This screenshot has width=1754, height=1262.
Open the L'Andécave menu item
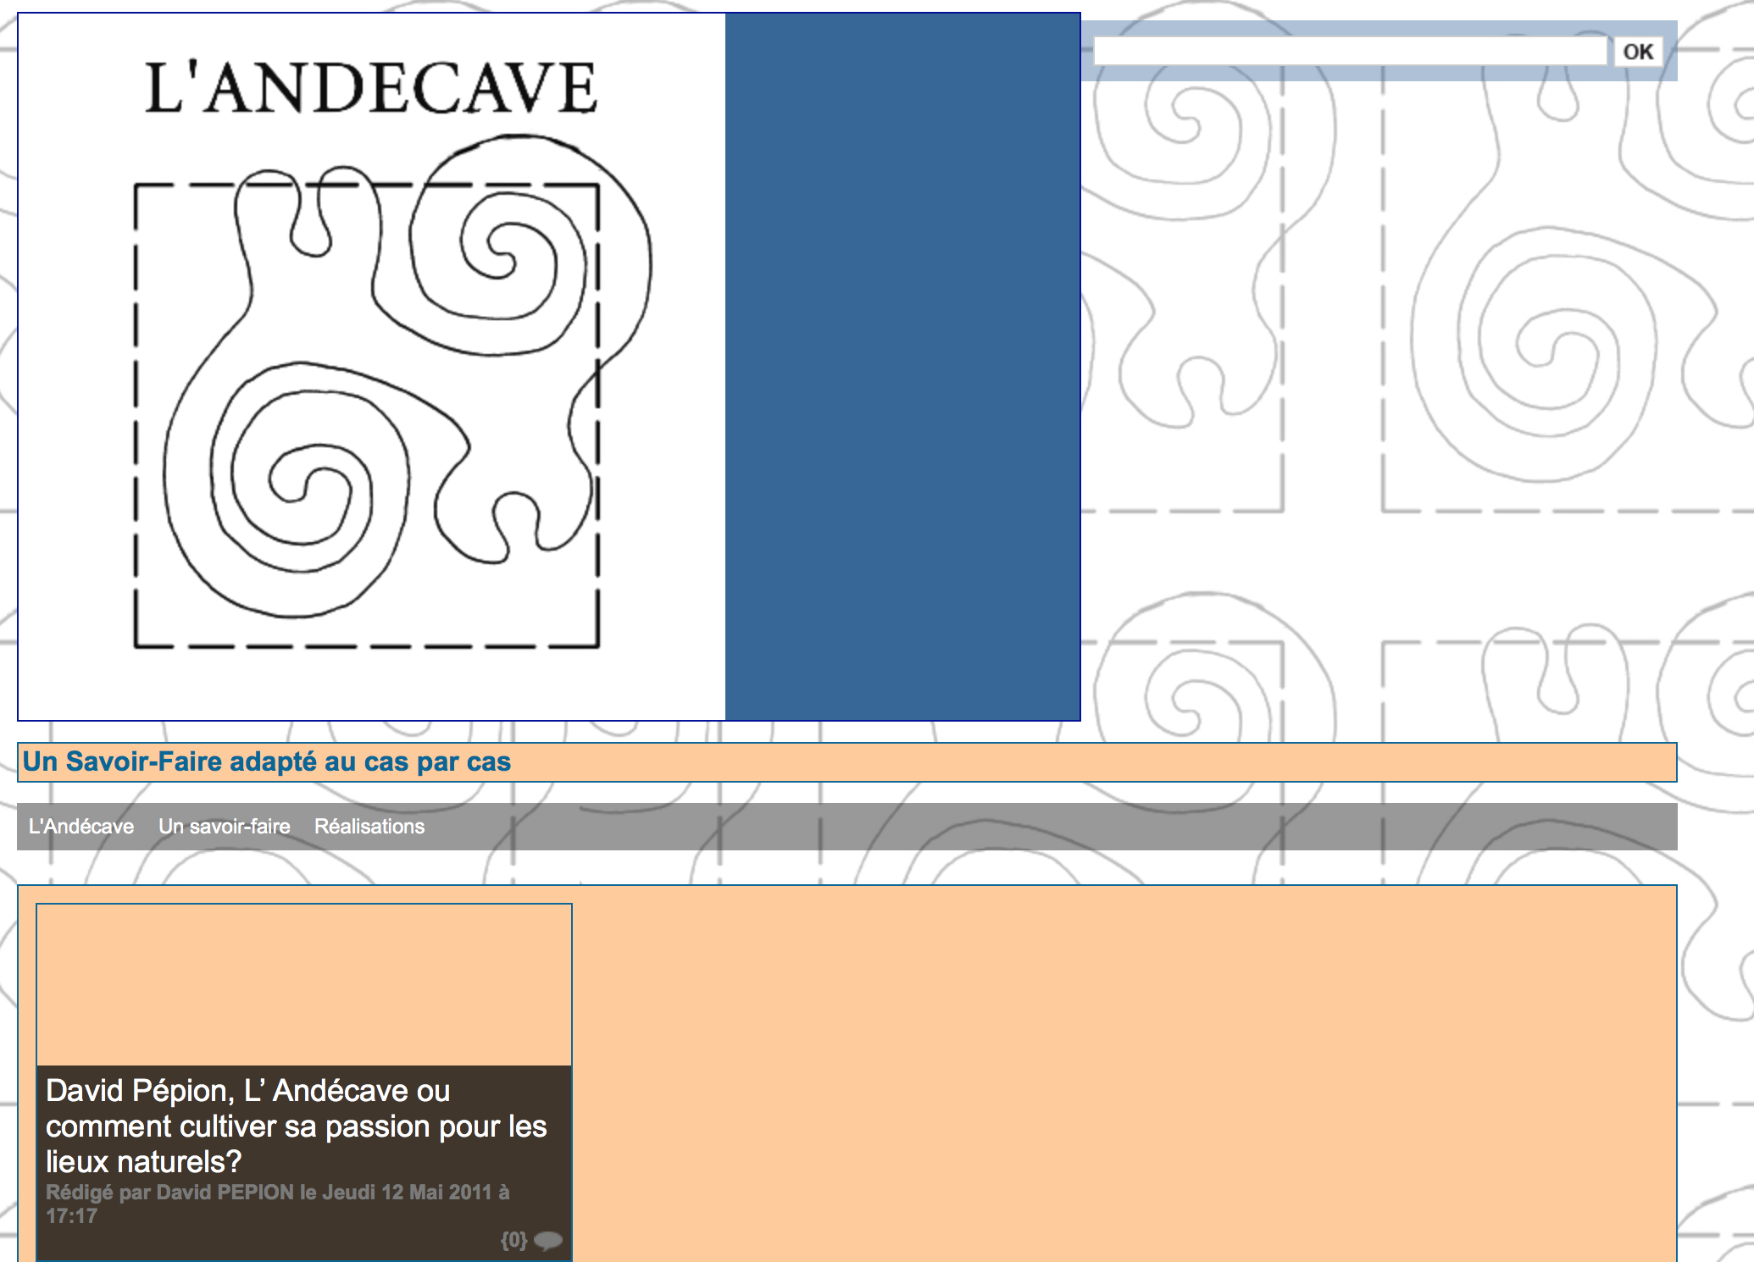(81, 827)
